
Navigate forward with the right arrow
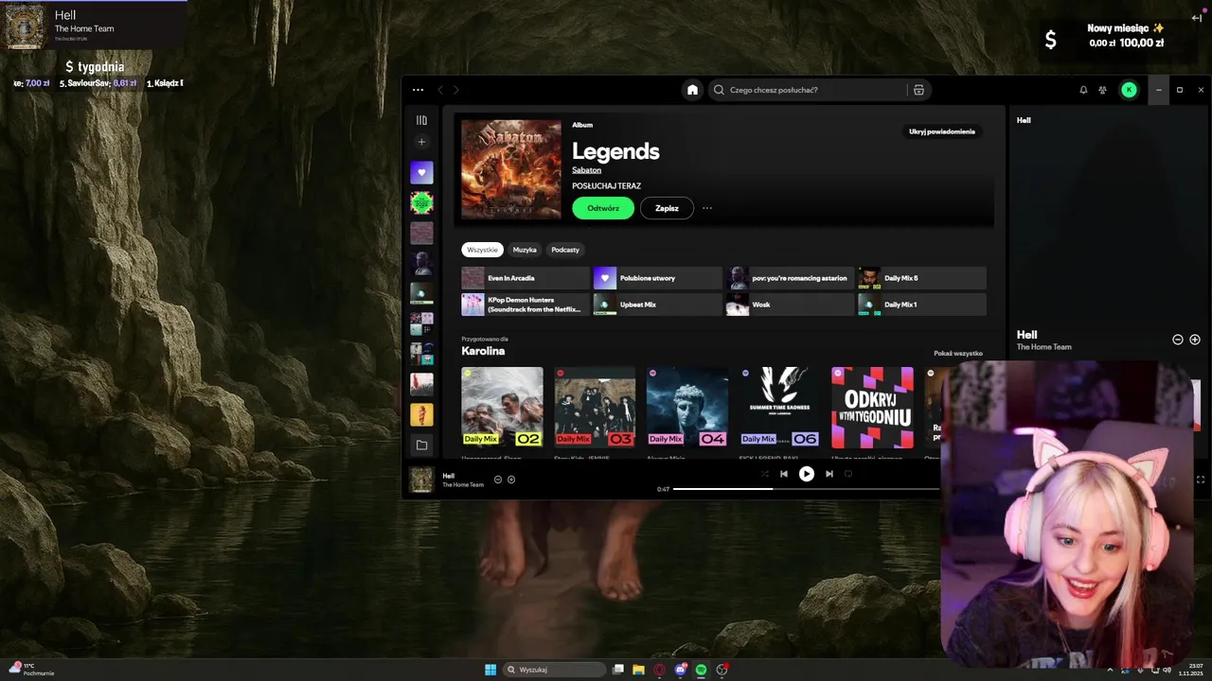[455, 90]
